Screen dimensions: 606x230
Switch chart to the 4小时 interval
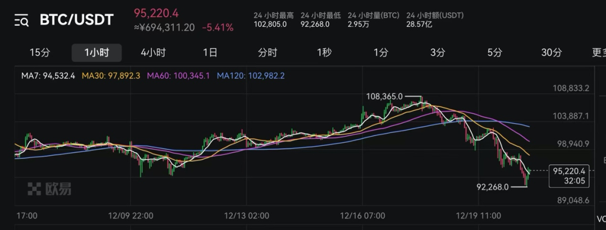153,53
